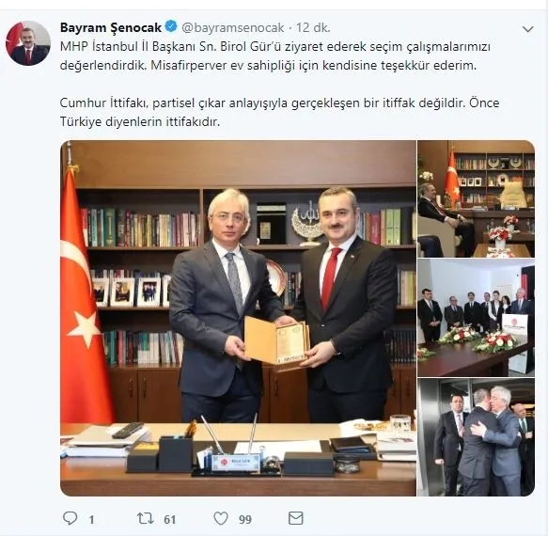
Task: Open Bayram Şenocak's profile avatar picture
Action: point(28,43)
